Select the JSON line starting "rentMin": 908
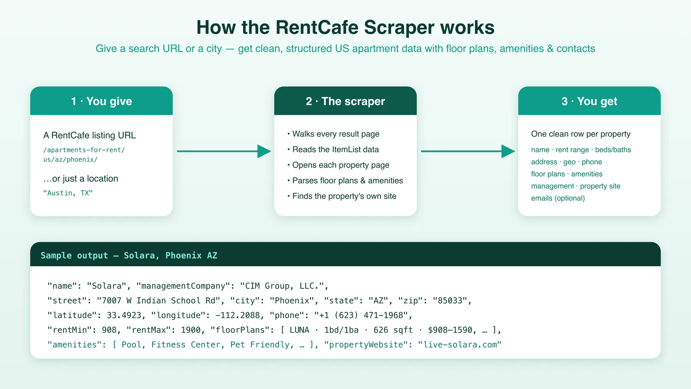The image size is (691, 389). pos(274,330)
